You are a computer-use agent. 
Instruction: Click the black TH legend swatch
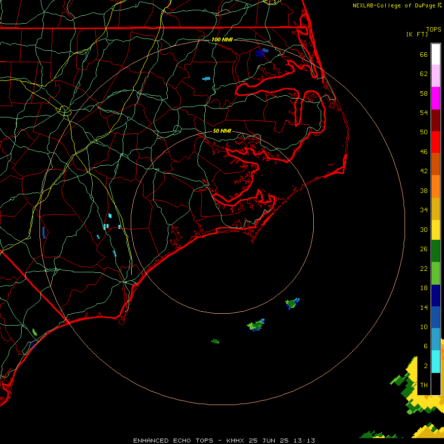436,384
